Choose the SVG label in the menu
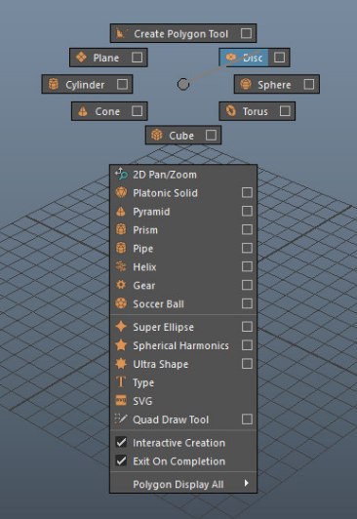 point(142,401)
